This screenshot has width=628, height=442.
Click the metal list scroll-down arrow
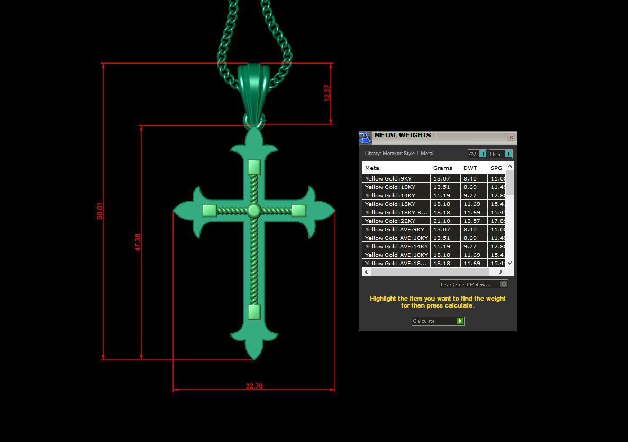coord(510,263)
